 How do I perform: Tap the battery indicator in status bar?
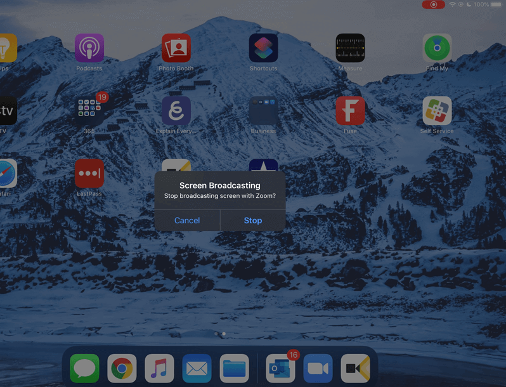496,4
